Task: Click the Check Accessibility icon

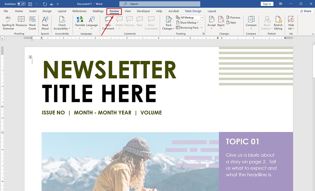Action: (x=62, y=20)
